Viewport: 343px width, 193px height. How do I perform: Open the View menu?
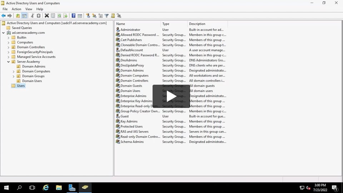pos(29,9)
